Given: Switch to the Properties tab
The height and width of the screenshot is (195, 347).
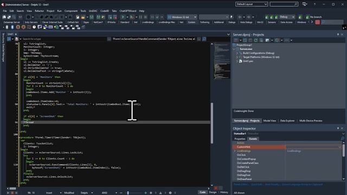Looking at the screenshot, I should point(240,139).
